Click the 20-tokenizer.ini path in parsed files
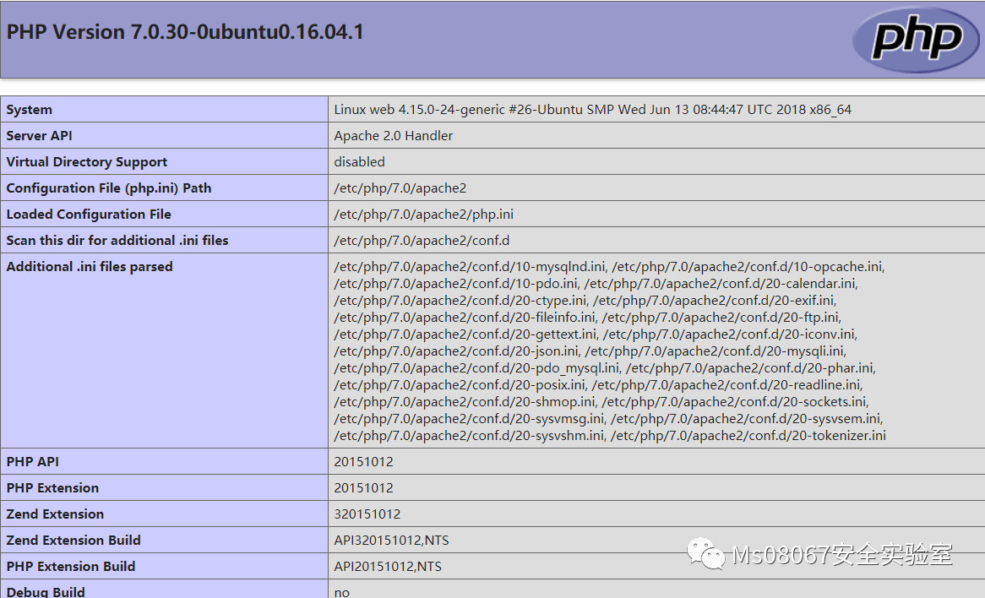 (748, 436)
